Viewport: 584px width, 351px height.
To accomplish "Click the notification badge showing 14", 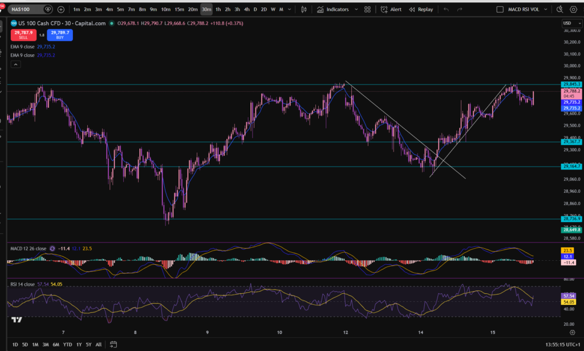I will (x=2, y=6).
